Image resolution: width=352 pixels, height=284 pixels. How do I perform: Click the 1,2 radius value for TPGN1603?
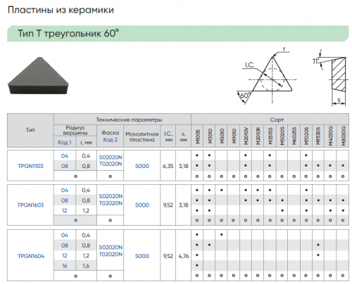tap(86, 211)
